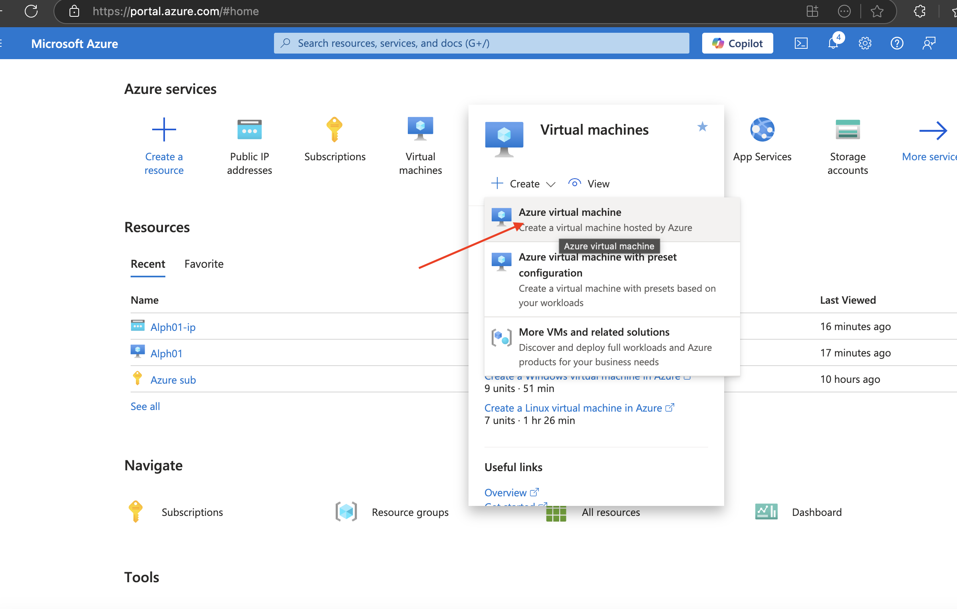Open Public IP addresses service
Screen dimensions: 957x609
click(x=250, y=146)
